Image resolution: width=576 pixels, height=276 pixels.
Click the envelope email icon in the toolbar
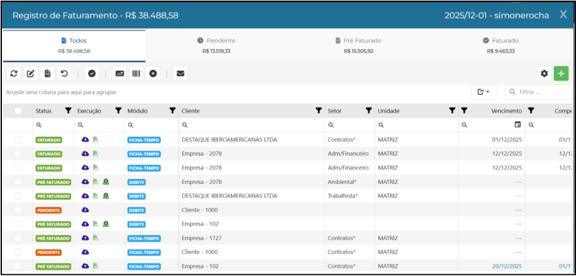tap(181, 74)
